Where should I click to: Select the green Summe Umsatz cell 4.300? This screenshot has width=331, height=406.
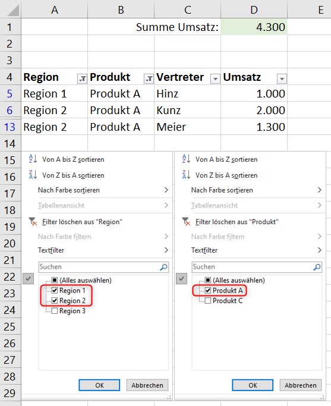[254, 27]
